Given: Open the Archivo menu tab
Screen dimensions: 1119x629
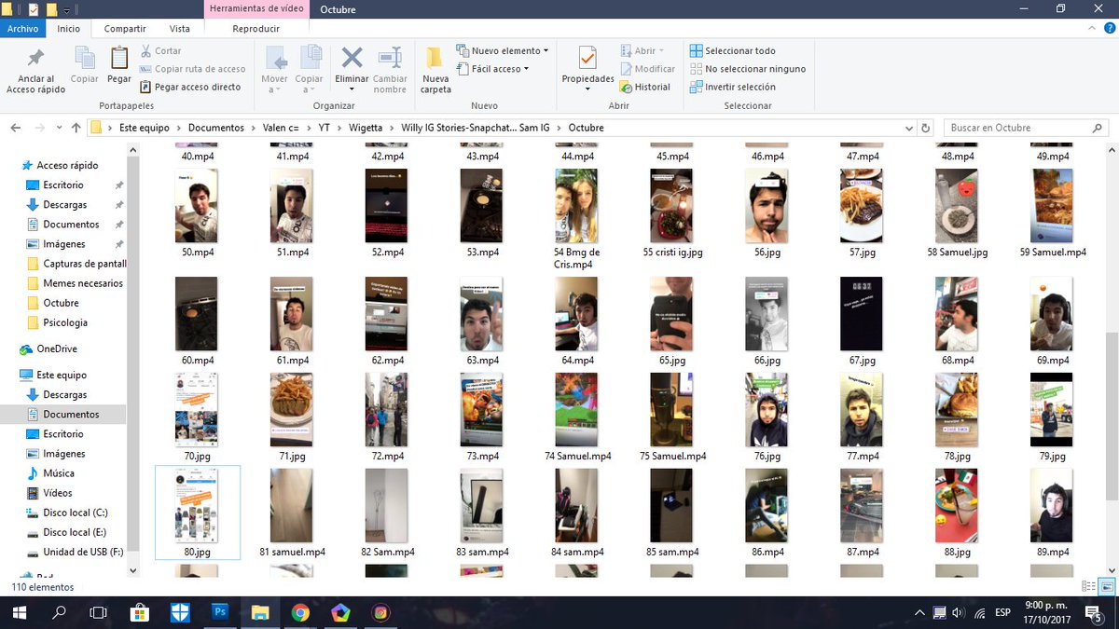Looking at the screenshot, I should coord(22,29).
